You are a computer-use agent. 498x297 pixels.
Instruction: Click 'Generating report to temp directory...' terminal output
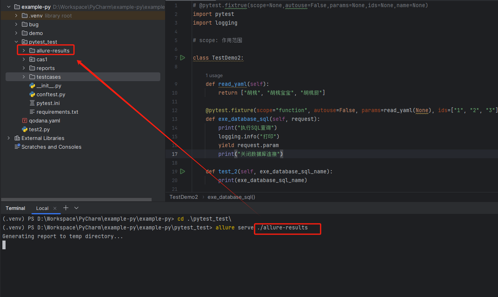pos(63,236)
